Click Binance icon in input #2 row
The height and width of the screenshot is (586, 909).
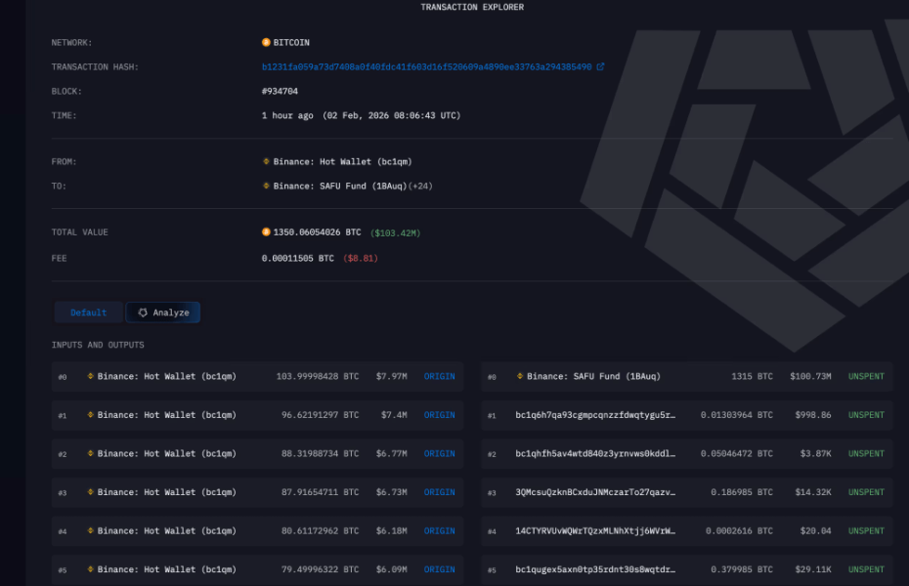click(x=91, y=453)
